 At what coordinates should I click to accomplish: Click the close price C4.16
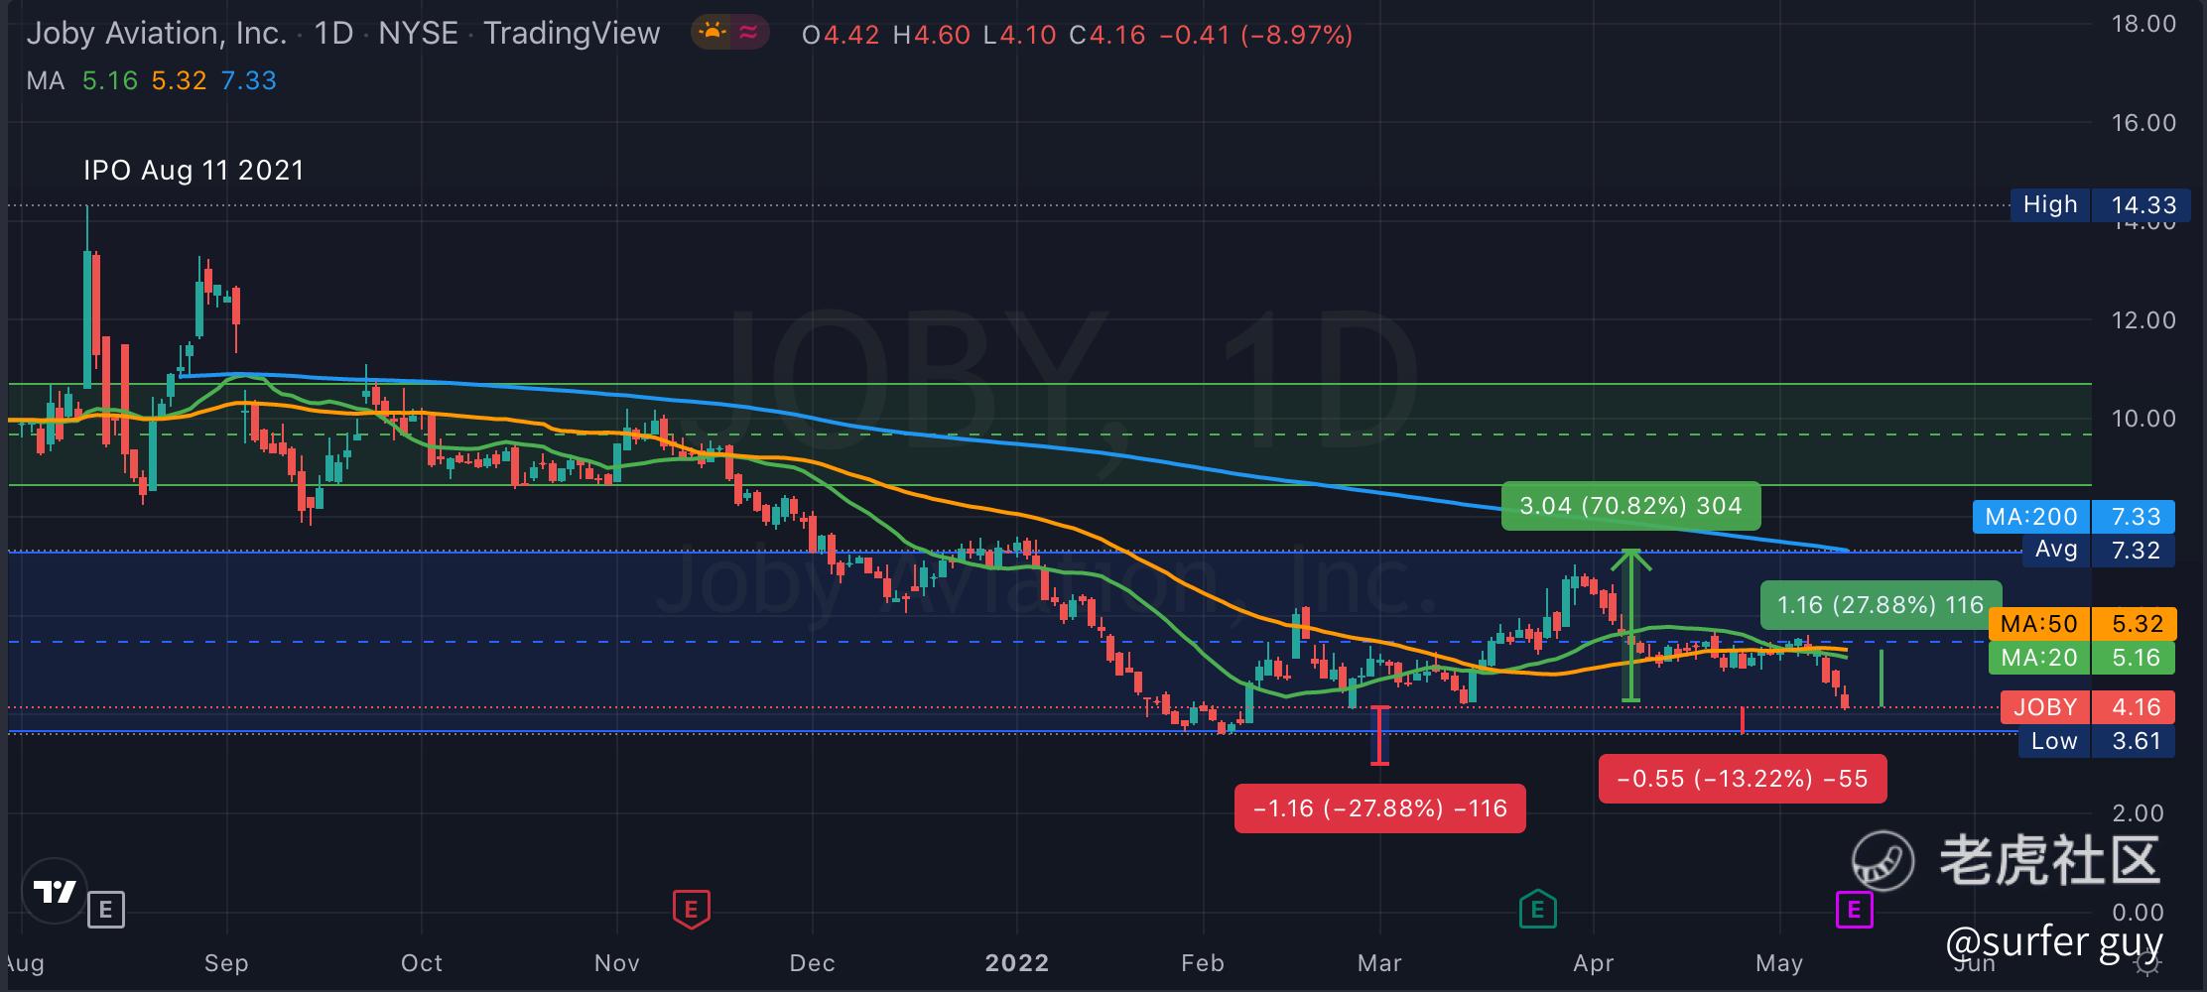coord(1107,36)
